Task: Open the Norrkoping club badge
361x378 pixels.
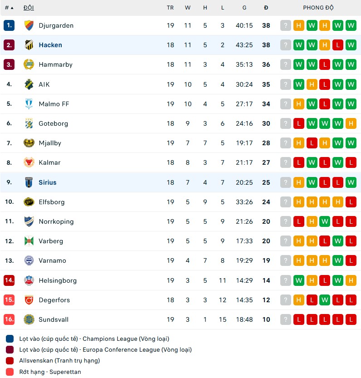Action: [29, 221]
